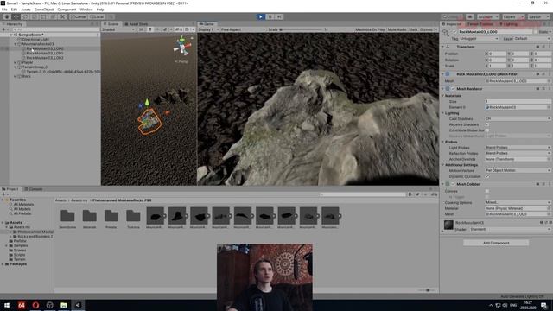
Task: Click the Add Component button
Action: [x=496, y=243]
